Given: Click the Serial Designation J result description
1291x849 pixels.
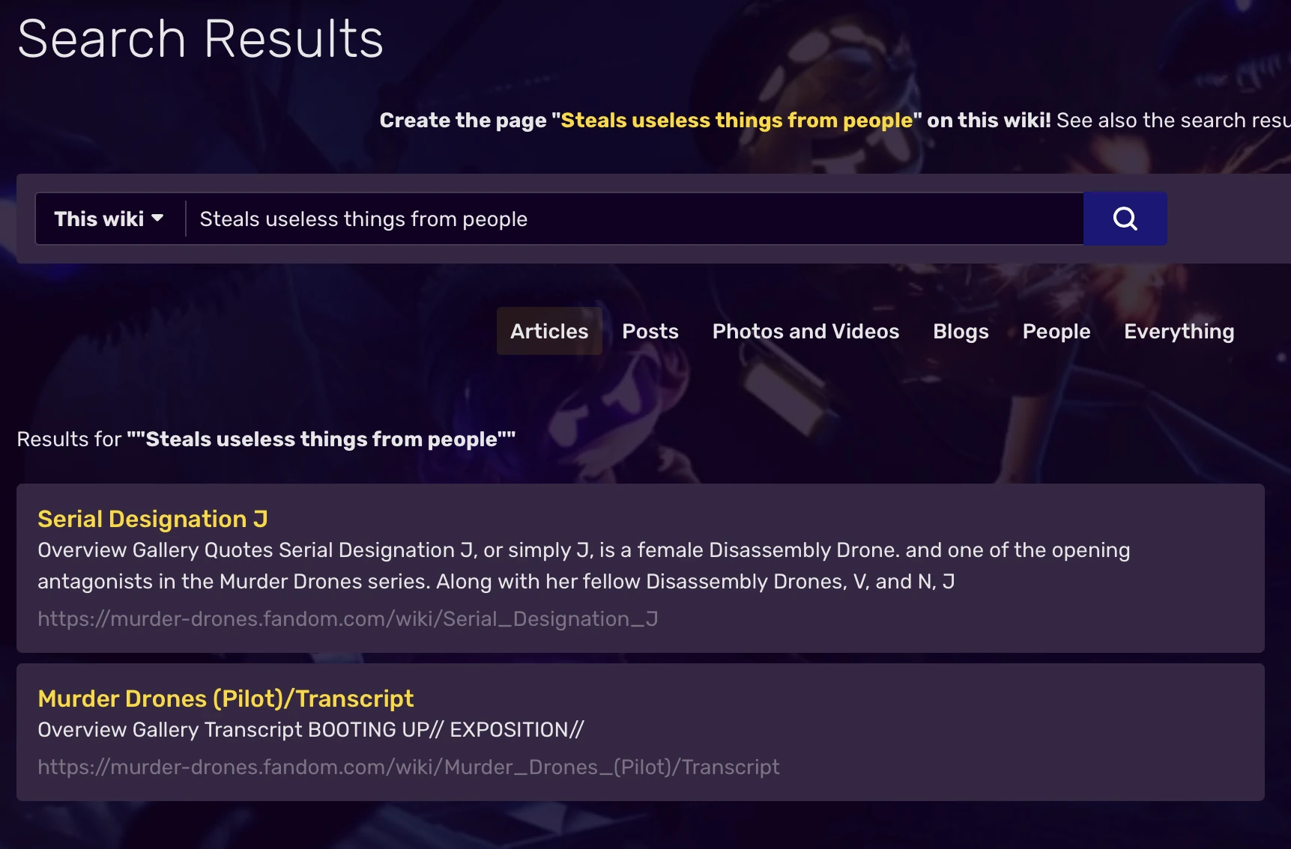Looking at the screenshot, I should [x=584, y=566].
